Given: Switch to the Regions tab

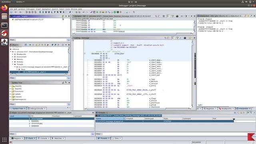Looking at the screenshot, I should pyautogui.click(x=17, y=138).
